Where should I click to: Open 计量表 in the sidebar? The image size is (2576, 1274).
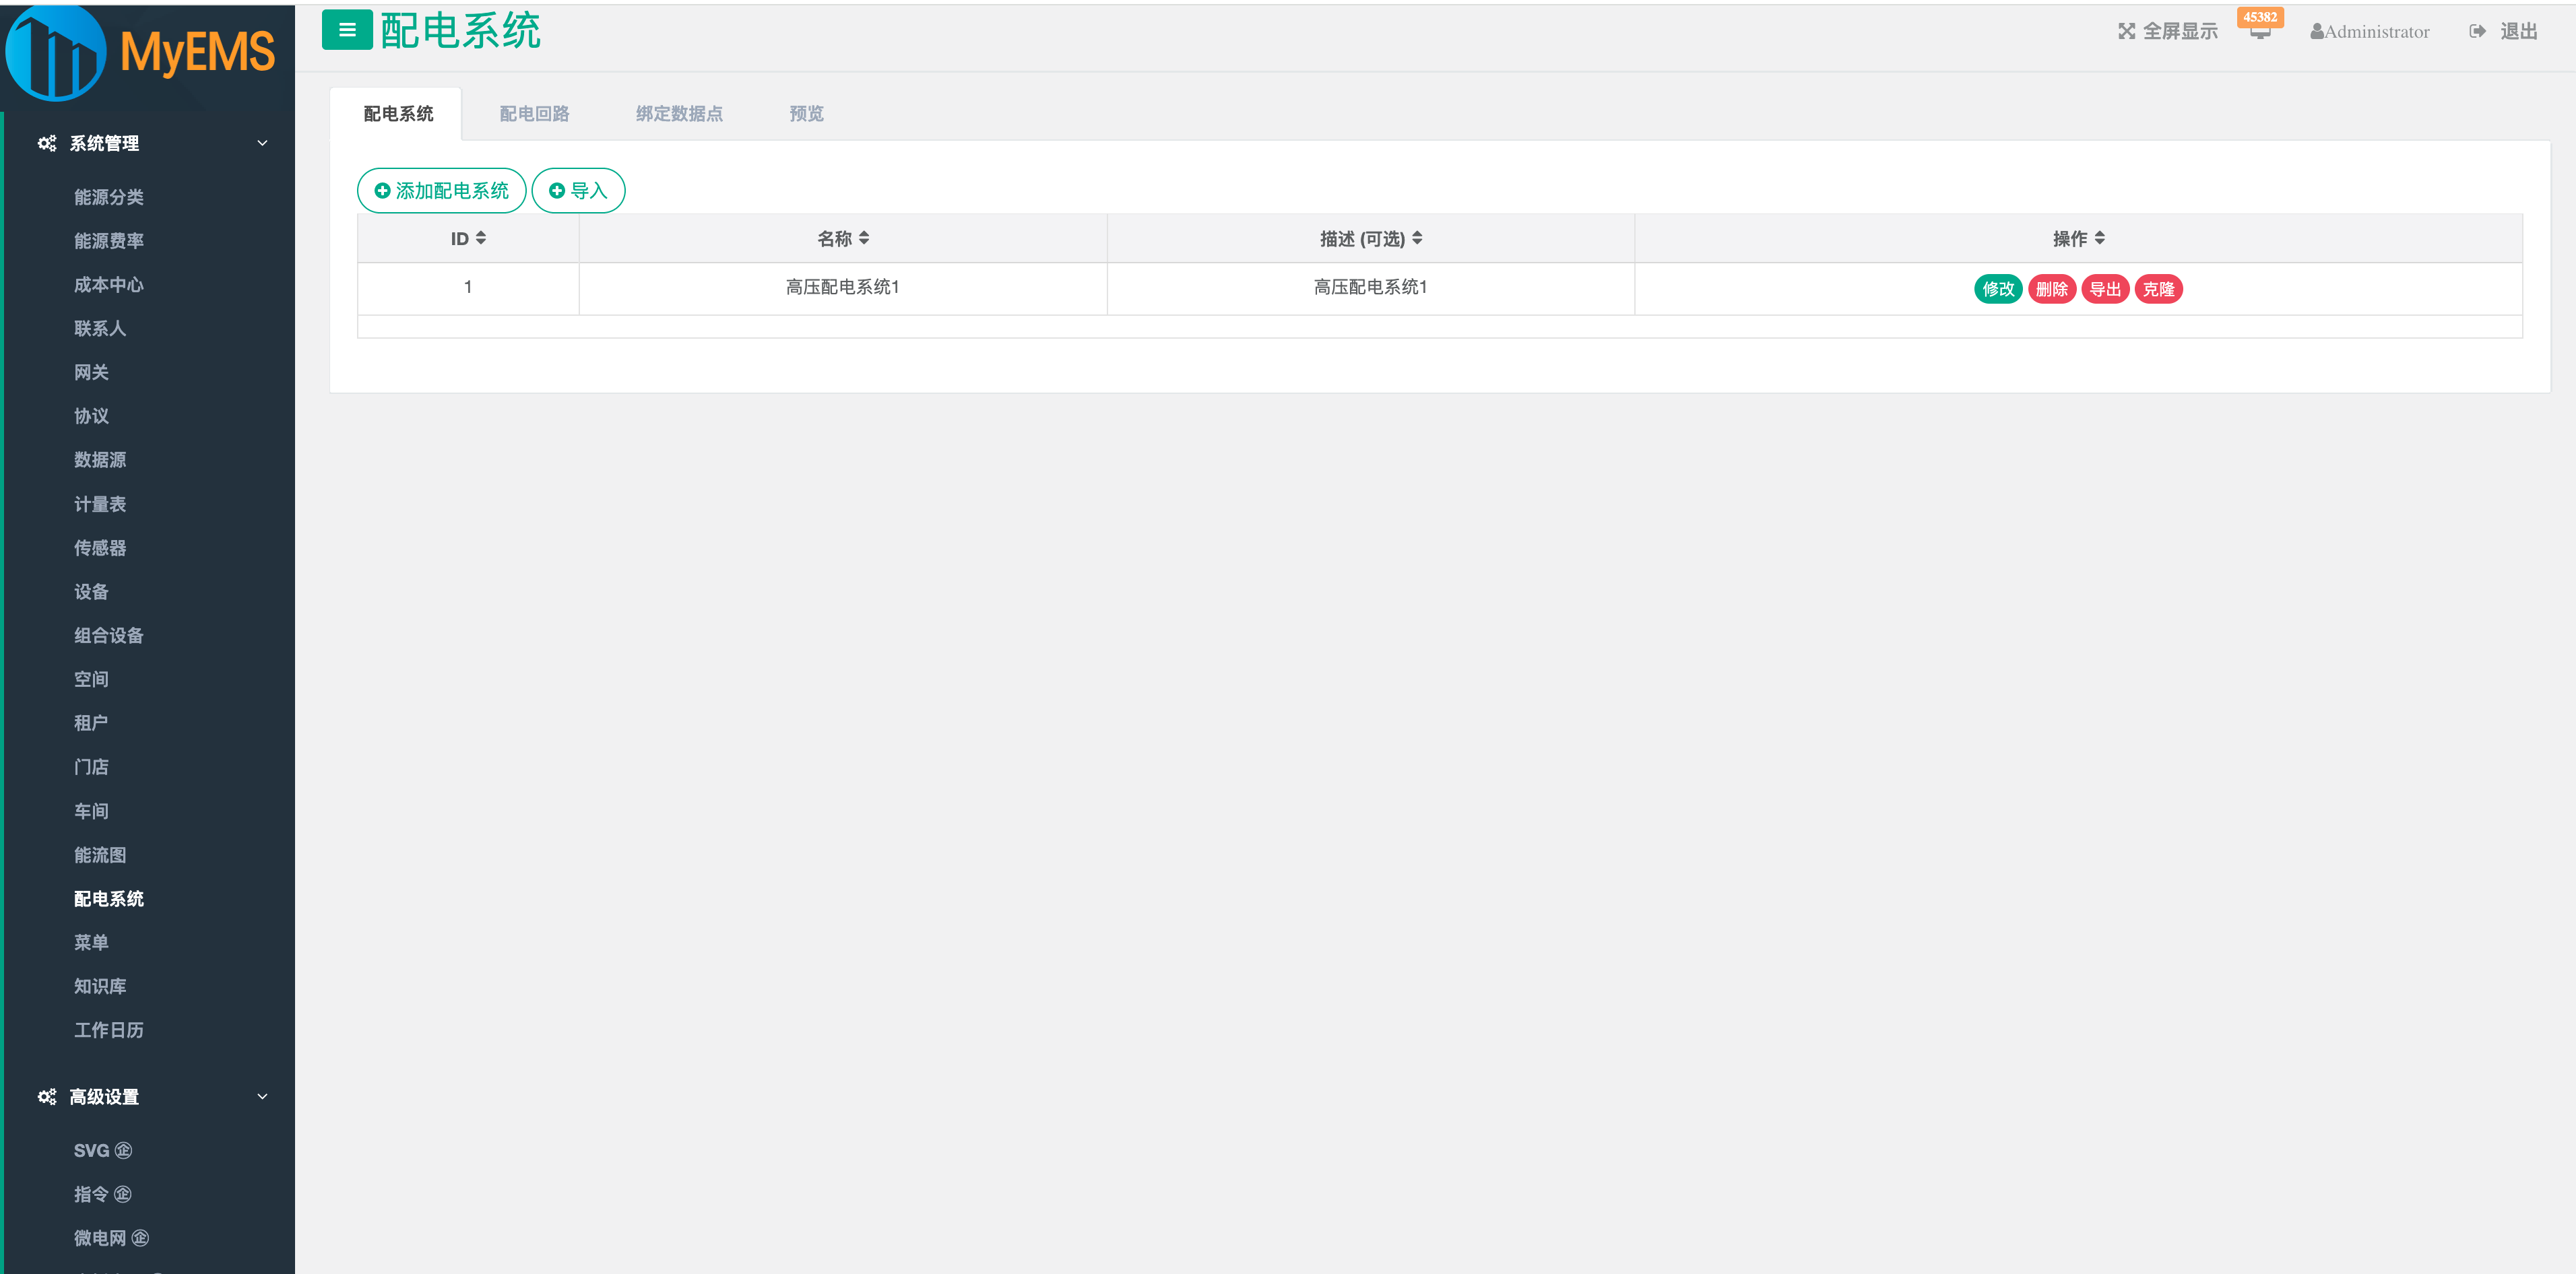coord(100,504)
